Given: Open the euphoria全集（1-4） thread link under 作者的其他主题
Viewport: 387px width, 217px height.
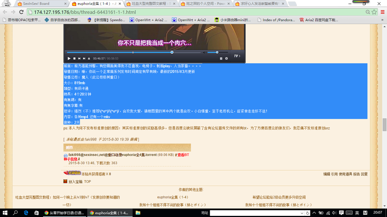Looking at the screenshot, I should 173,197.
